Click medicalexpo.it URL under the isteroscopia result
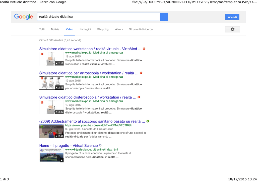Screen dimensions: 257x181 pyautogui.click(x=94, y=101)
